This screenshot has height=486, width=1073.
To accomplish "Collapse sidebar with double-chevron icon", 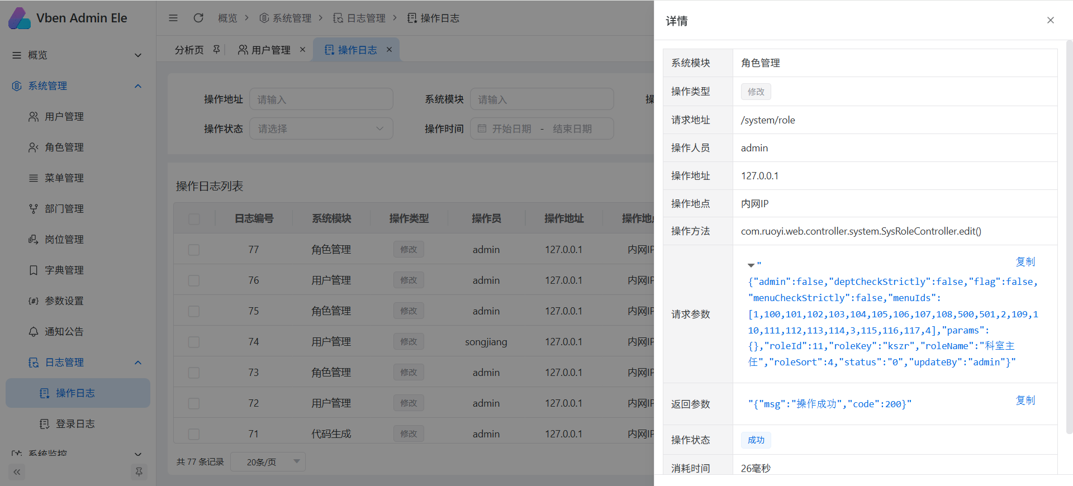I will click(17, 472).
